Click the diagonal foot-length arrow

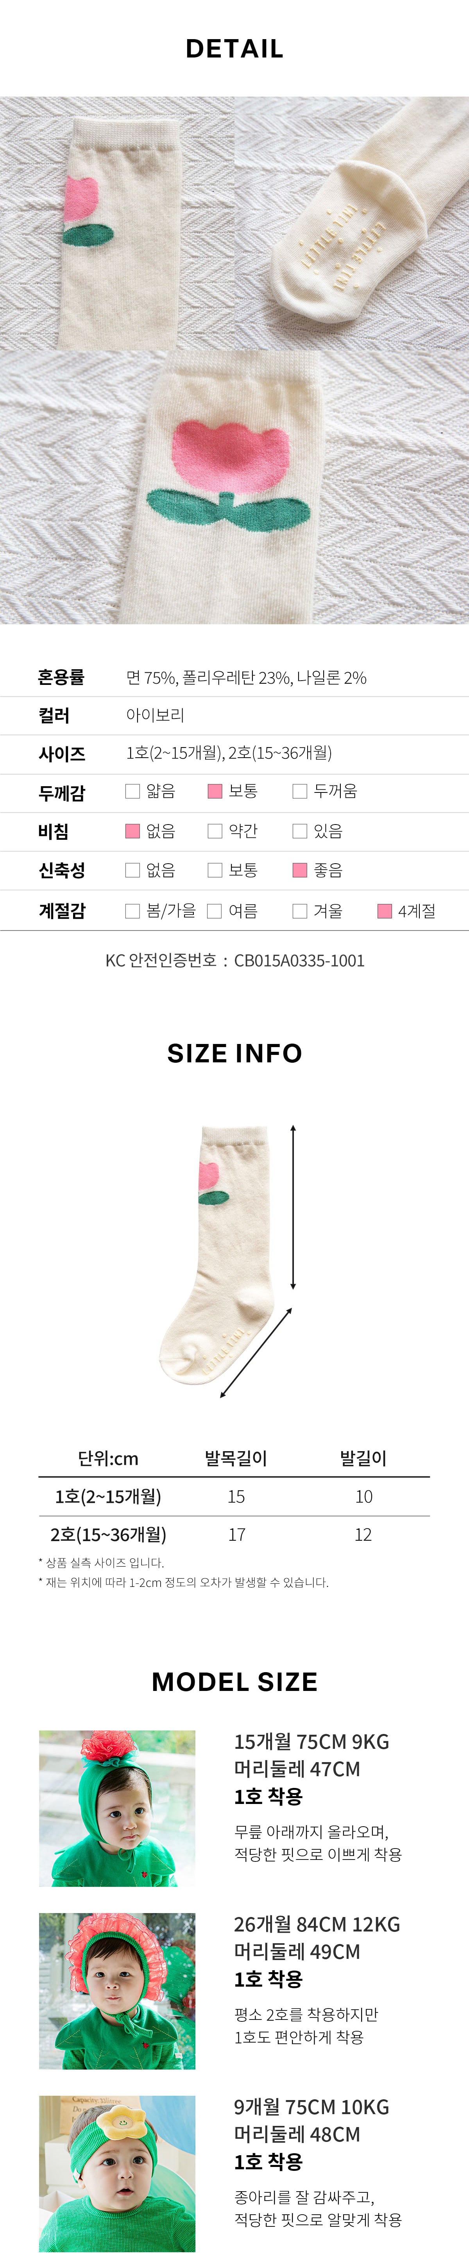coord(256,1353)
